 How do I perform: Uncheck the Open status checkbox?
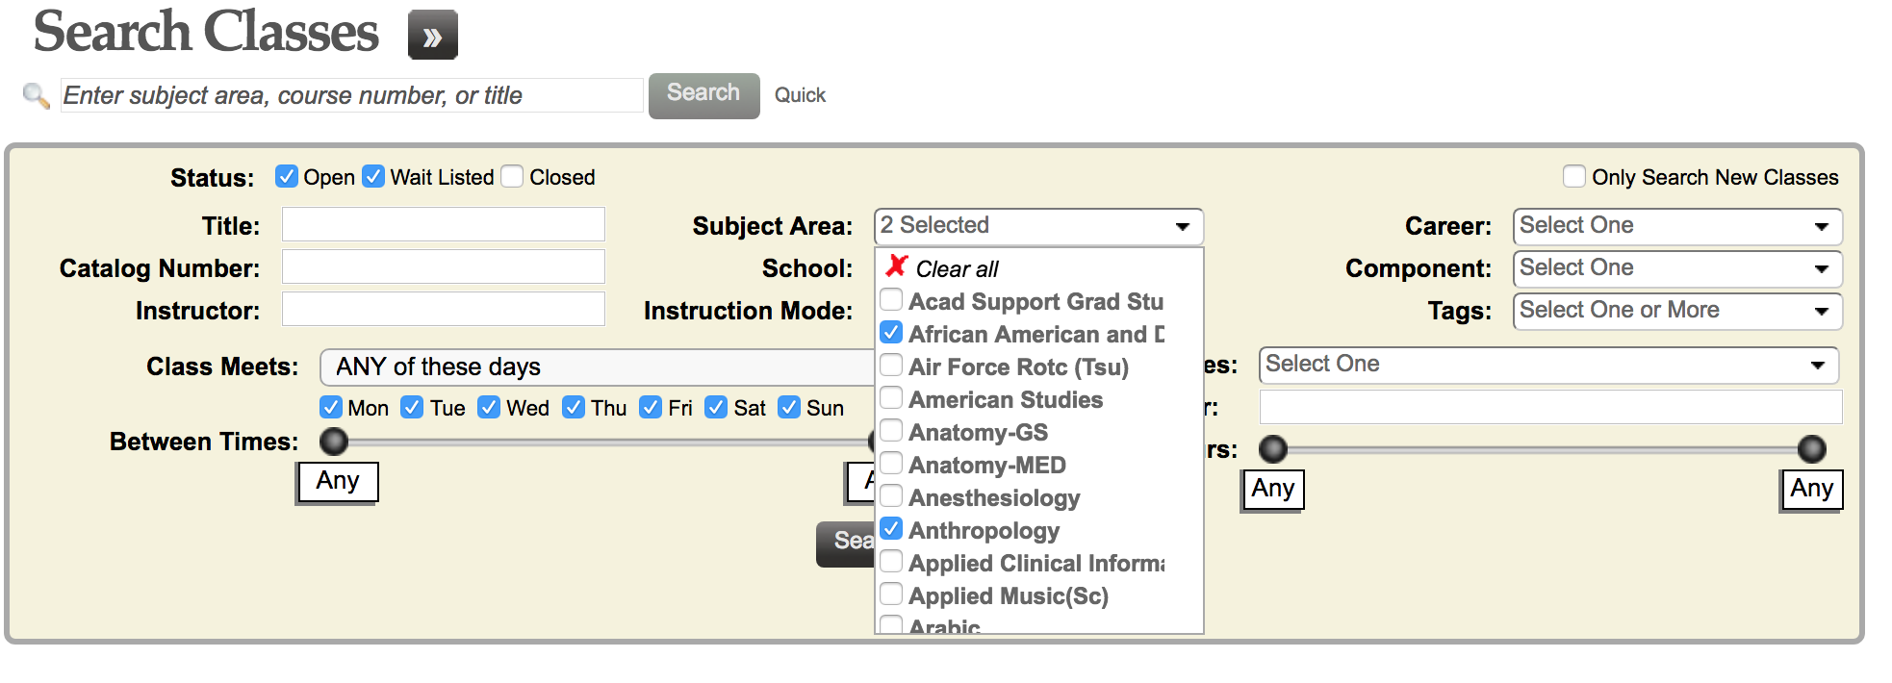(x=286, y=177)
